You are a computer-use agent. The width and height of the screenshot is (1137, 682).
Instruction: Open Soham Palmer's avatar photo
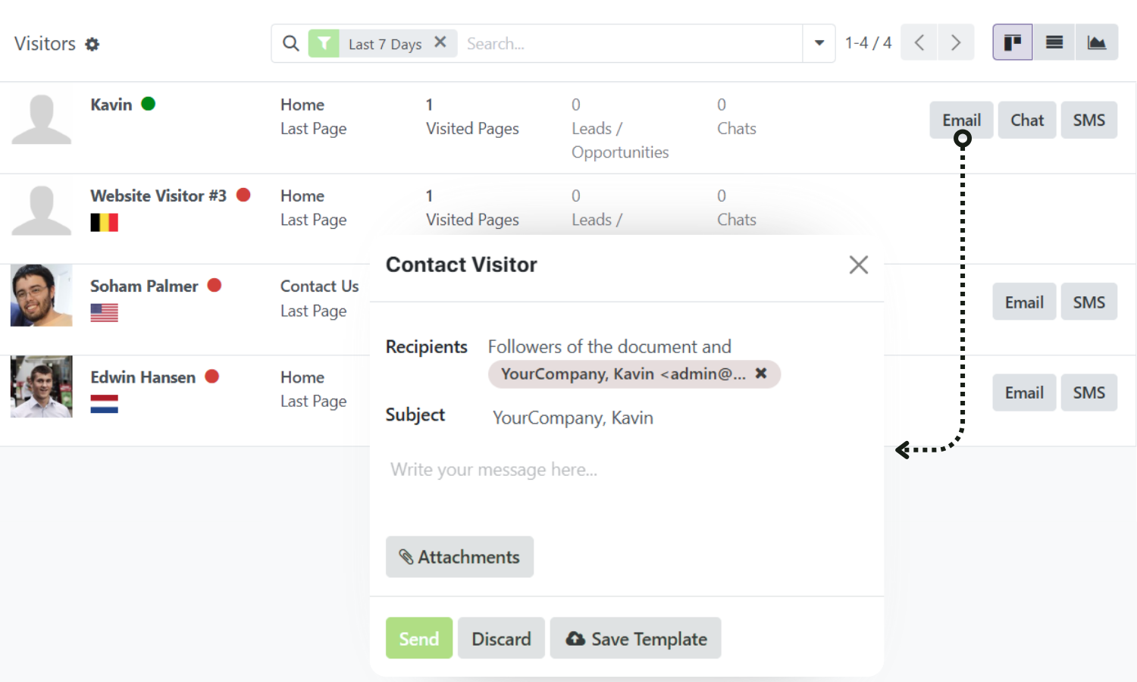coord(42,296)
